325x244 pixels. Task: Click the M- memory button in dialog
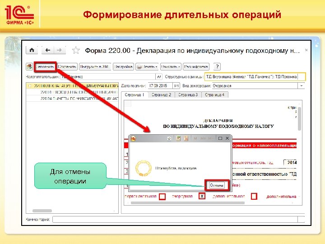[210, 138]
